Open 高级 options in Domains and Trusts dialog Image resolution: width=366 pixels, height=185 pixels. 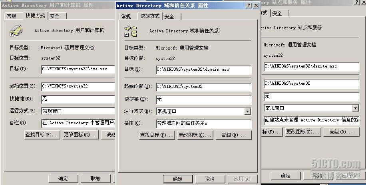(x=233, y=135)
